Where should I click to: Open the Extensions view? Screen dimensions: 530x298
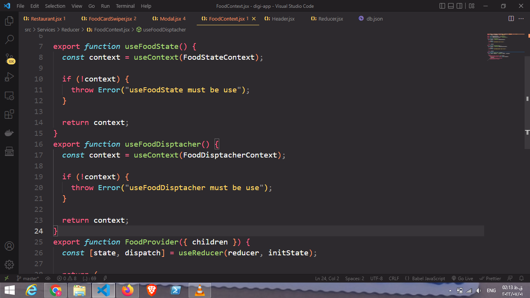[9, 114]
